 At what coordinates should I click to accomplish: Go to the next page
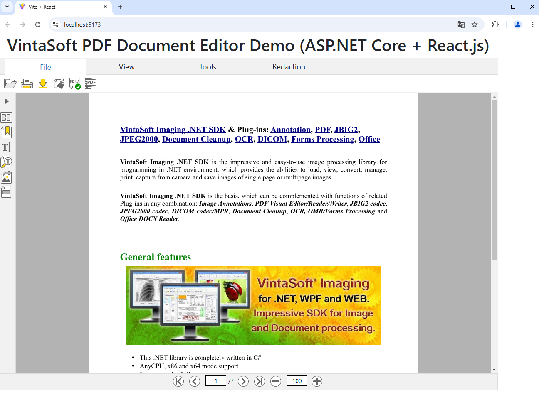coord(243,381)
